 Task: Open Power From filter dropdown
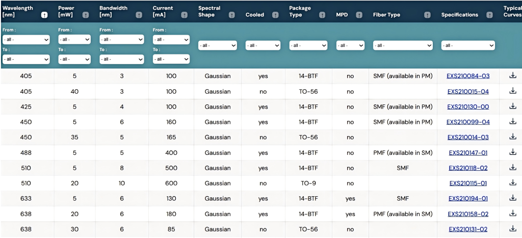pos(74,40)
